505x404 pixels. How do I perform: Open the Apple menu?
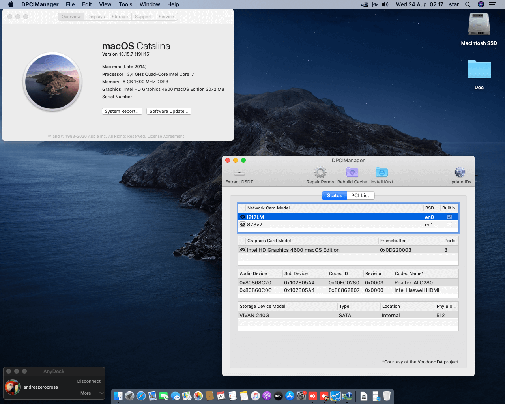[x=11, y=4]
